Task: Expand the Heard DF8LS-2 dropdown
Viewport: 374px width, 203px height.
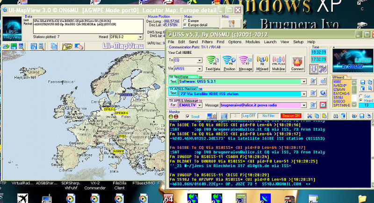Action: [139, 36]
